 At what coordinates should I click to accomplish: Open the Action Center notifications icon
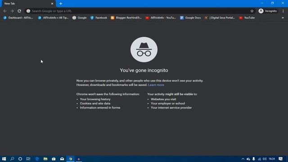280,159
